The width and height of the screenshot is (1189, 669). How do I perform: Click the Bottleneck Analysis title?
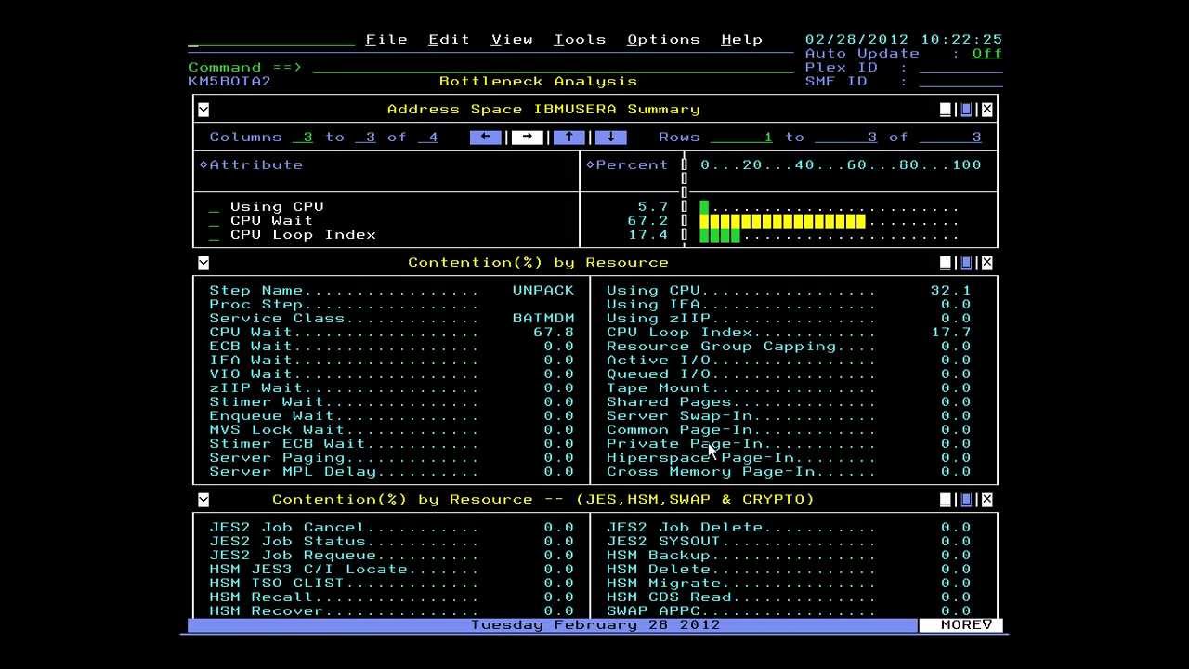coord(538,81)
